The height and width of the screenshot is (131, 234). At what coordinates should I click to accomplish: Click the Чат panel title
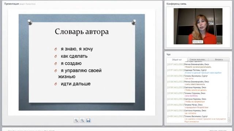pyautogui.click(x=169, y=55)
